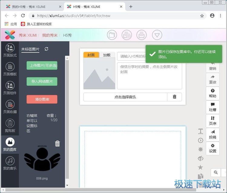Switch to the 封面 tab
This screenshot has height=193, width=227.
tap(91, 55)
